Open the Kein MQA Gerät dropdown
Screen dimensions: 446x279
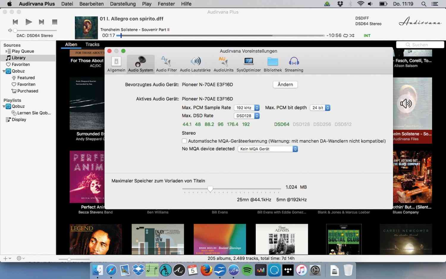[268, 149]
